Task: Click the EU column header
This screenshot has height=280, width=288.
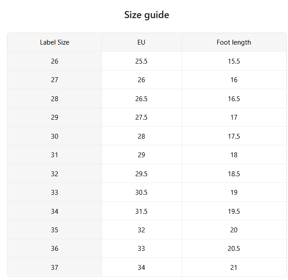Action: 142,42
